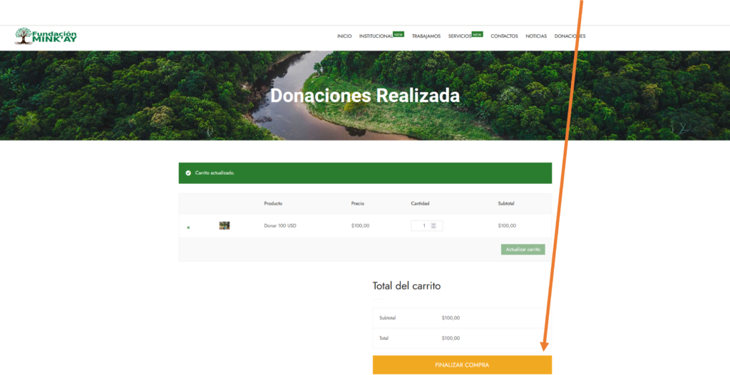Click the Carrito actualizado message text
Image resolution: width=730 pixels, height=375 pixels.
(x=215, y=173)
